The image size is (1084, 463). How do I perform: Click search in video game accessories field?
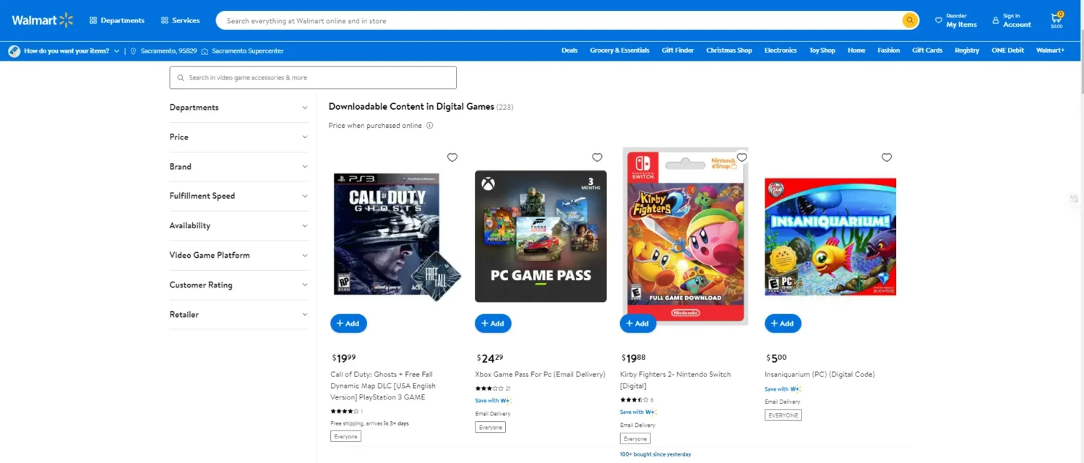pyautogui.click(x=313, y=77)
